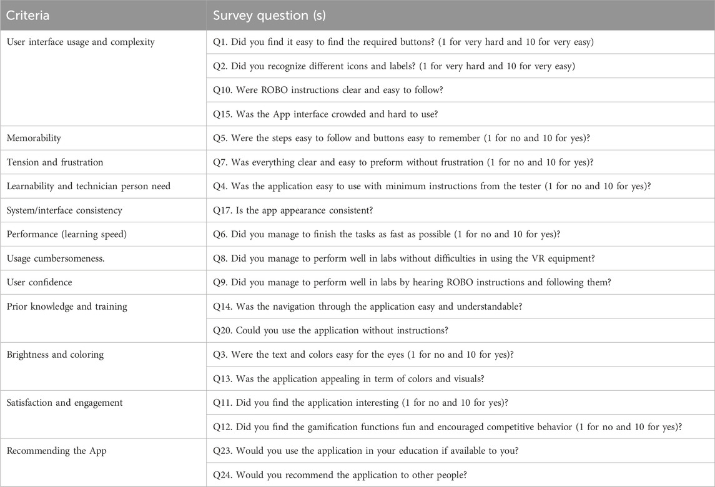715x487 pixels.
Task: Select the Recommending the App cell
Action: 103,463
